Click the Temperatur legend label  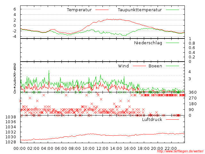coord(79,10)
